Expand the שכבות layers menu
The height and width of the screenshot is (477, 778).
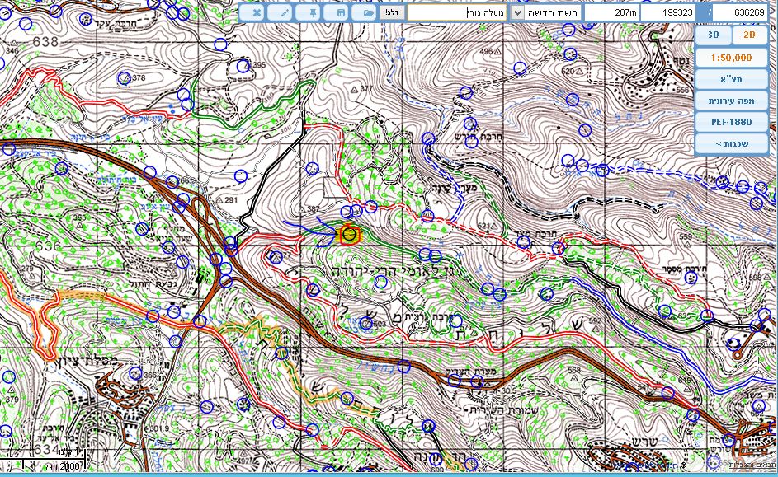tap(731, 143)
